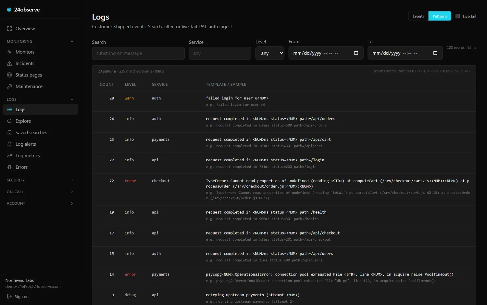This screenshot has height=305, width=487.
Task: Collapse the MONITORING section chevron
Action: [72, 41]
